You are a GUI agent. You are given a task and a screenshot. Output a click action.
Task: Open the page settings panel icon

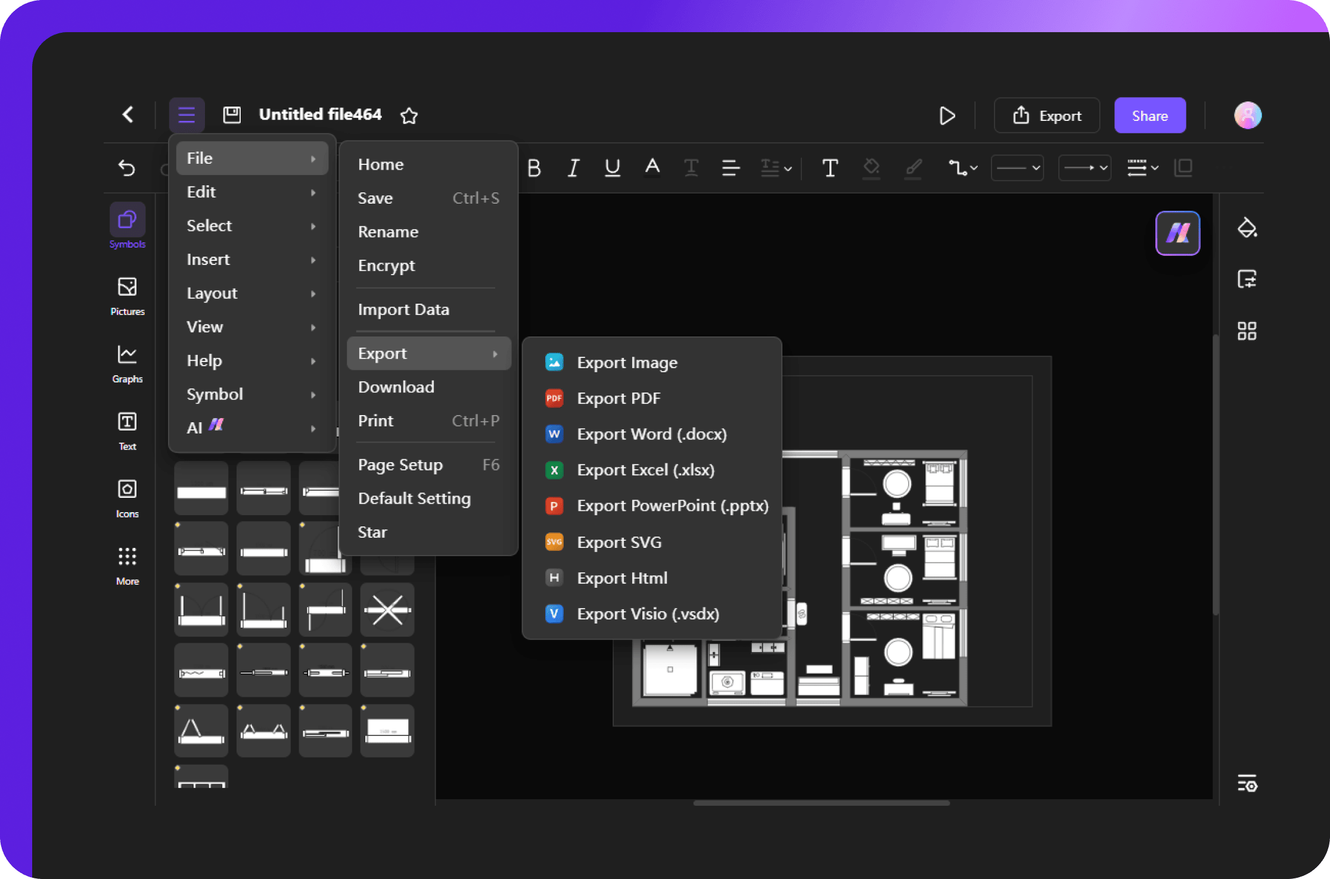[1247, 279]
